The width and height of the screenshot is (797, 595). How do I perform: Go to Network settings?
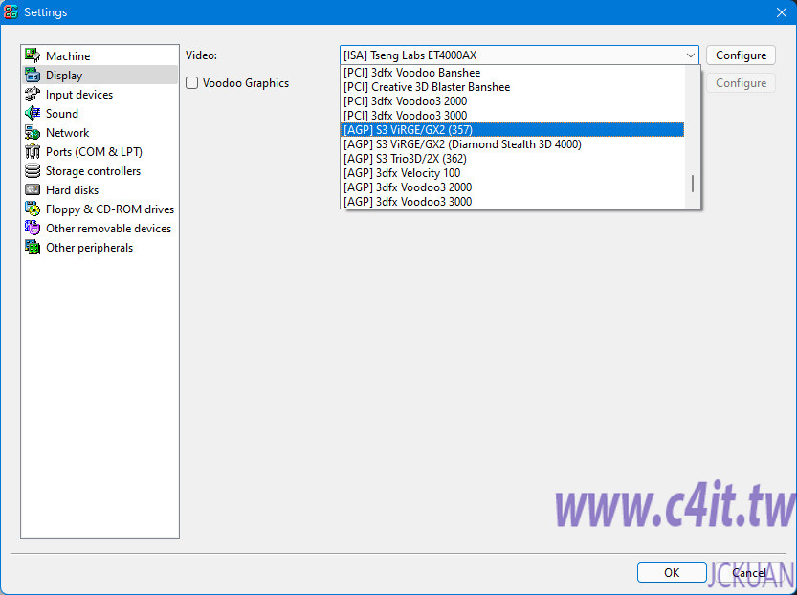100,132
